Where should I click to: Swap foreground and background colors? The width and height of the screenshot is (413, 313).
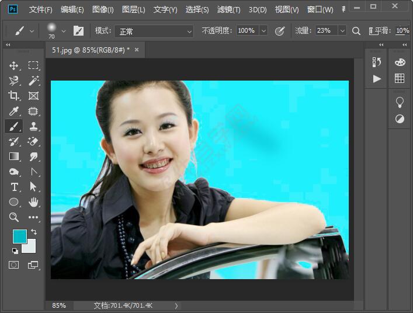pyautogui.click(x=33, y=232)
